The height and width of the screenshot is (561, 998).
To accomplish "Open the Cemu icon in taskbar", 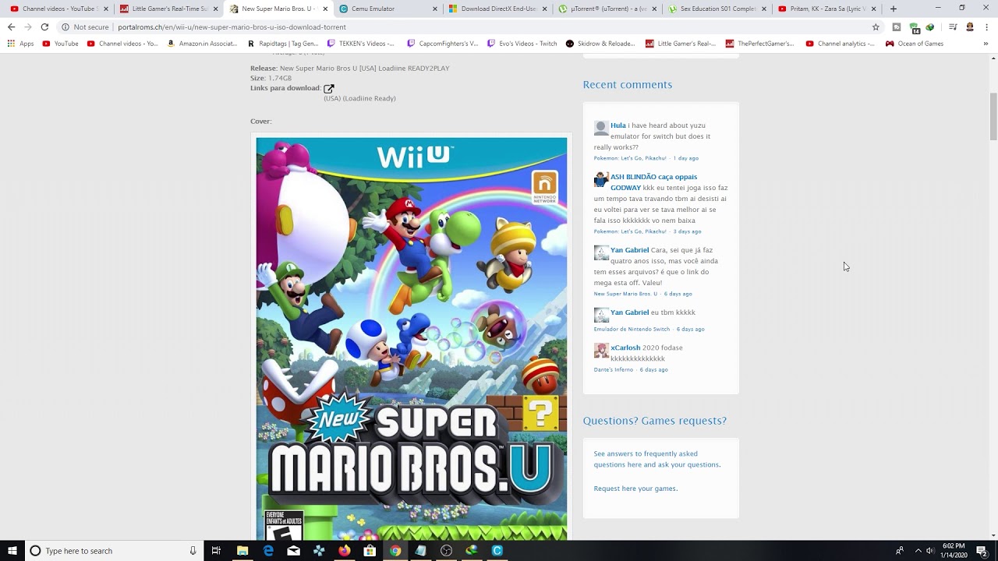I will click(497, 551).
